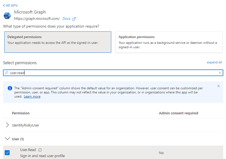Screen dimensions: 226x159
Task: Click the Admin consent required column header
Action: 179,113
